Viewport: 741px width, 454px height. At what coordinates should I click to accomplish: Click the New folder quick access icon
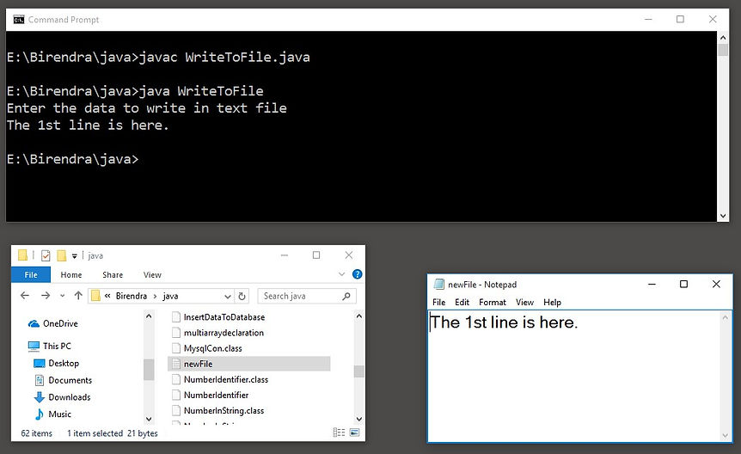[61, 256]
